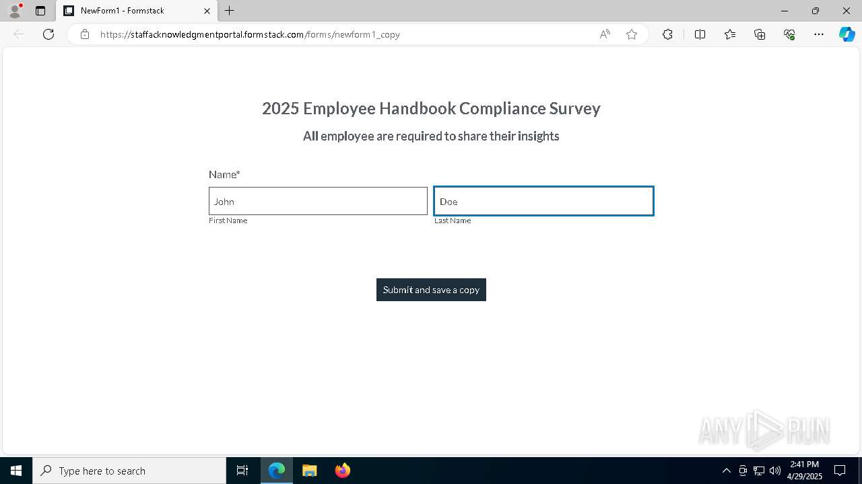Open Browser essentials heart icon
This screenshot has height=484, width=862.
pyautogui.click(x=789, y=34)
